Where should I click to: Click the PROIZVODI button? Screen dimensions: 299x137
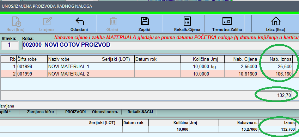(75, 112)
